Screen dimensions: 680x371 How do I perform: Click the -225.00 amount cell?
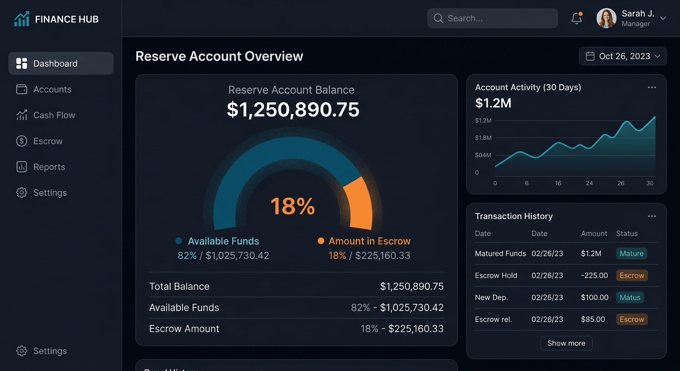tap(595, 275)
